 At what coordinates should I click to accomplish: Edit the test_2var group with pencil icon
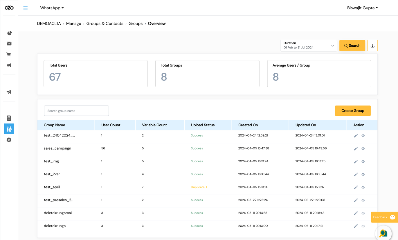point(356,174)
